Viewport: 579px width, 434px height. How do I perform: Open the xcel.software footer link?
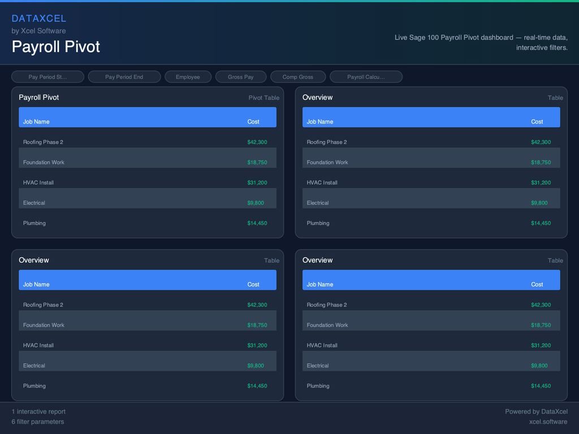click(x=548, y=422)
